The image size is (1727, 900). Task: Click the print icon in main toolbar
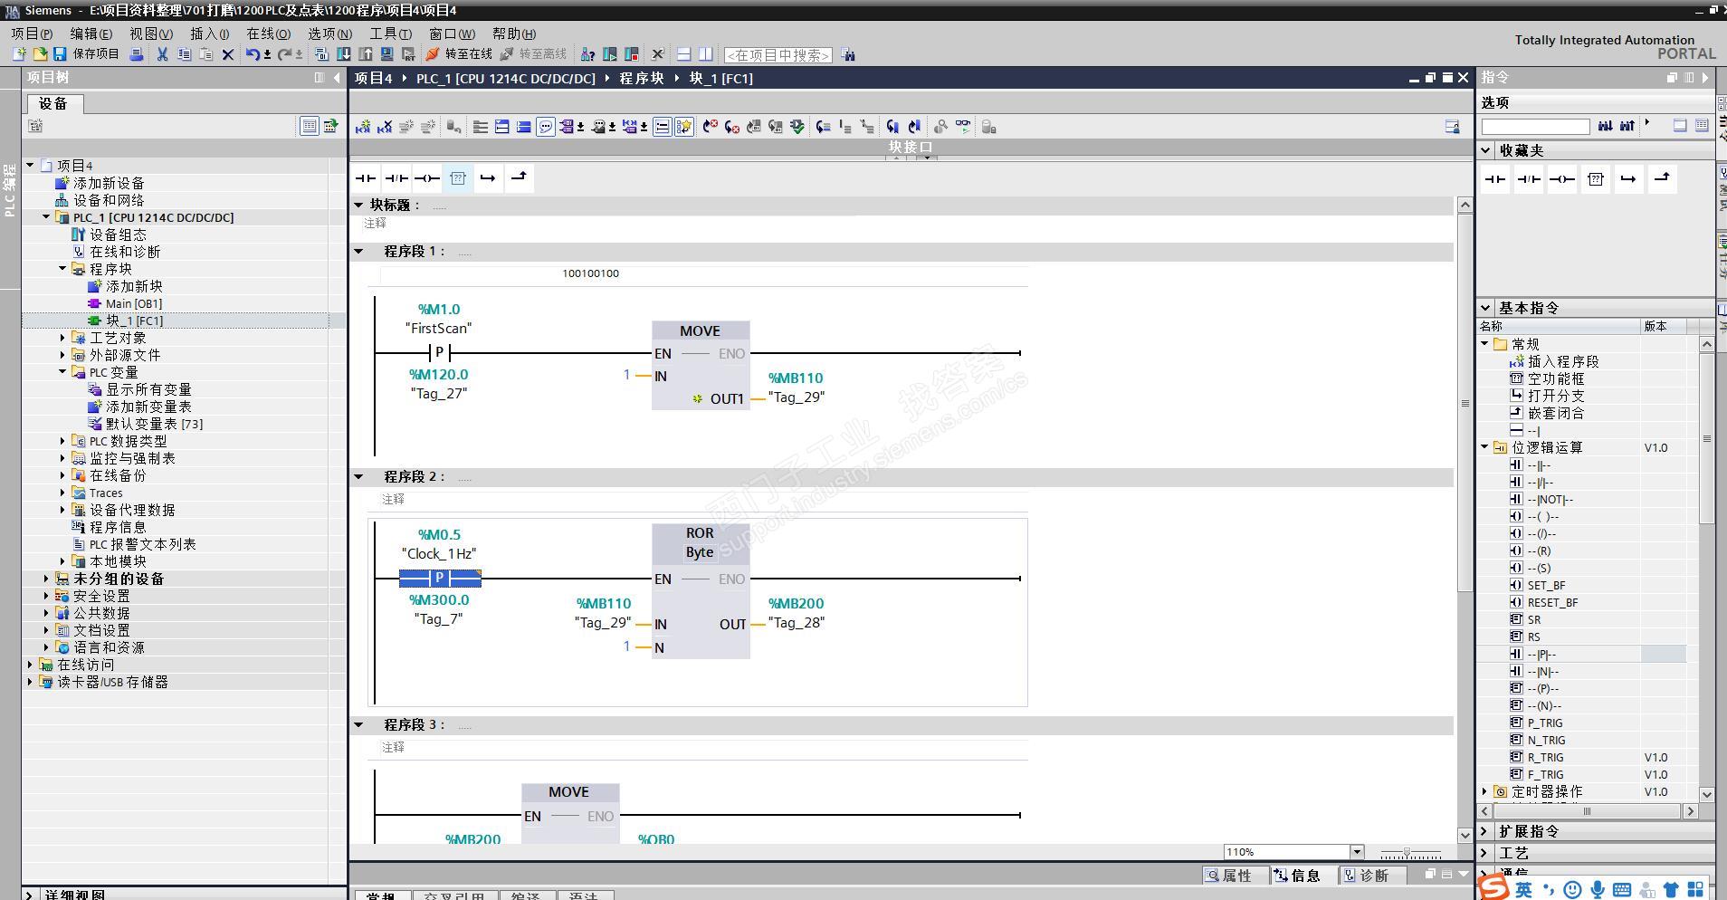137,54
